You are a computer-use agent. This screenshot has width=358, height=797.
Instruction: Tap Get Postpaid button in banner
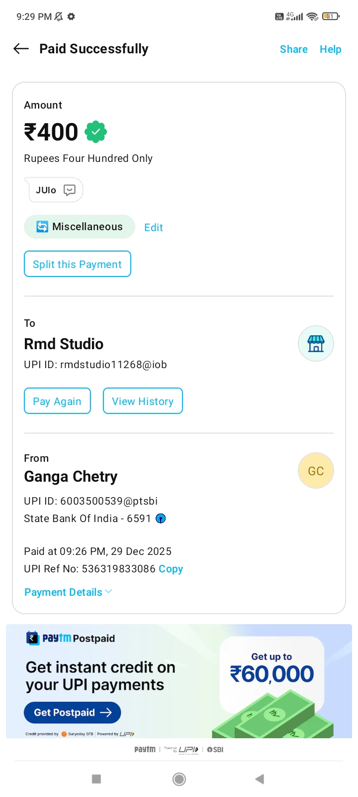[x=73, y=713]
